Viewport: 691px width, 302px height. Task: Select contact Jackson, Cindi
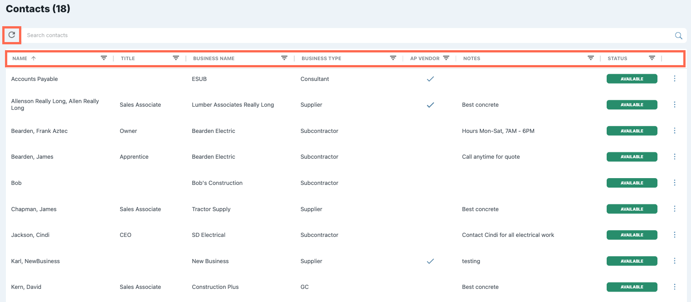point(30,235)
